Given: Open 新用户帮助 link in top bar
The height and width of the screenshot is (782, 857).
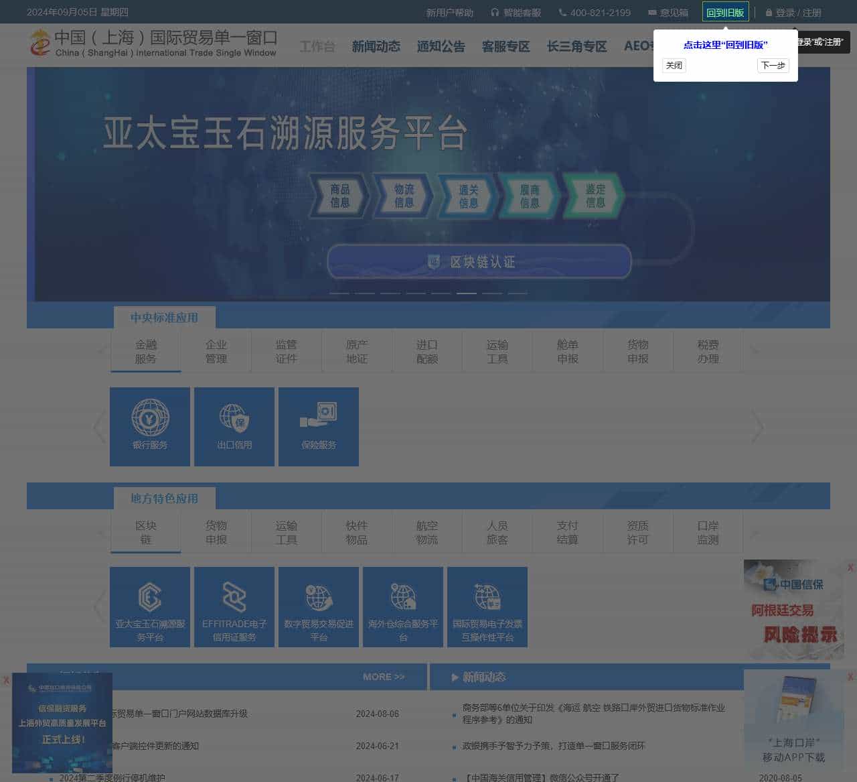Looking at the screenshot, I should [x=450, y=13].
